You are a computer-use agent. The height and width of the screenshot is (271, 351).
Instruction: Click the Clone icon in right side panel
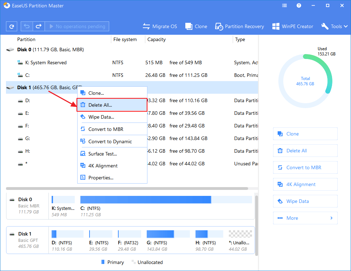(x=280, y=134)
